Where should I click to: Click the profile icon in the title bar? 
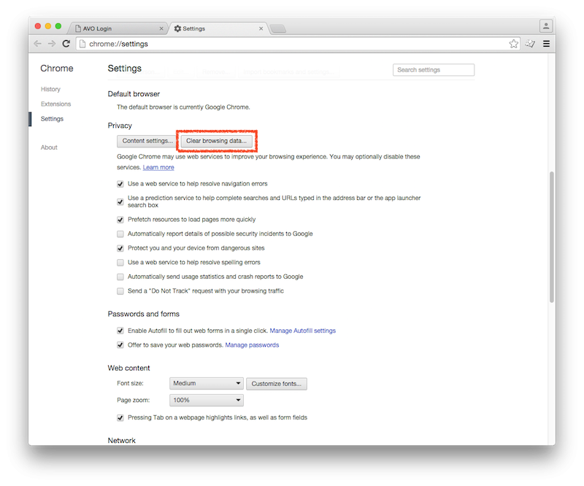(546, 26)
